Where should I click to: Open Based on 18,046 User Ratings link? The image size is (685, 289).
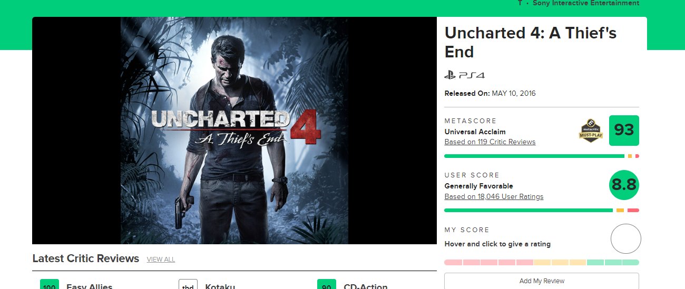[494, 197]
